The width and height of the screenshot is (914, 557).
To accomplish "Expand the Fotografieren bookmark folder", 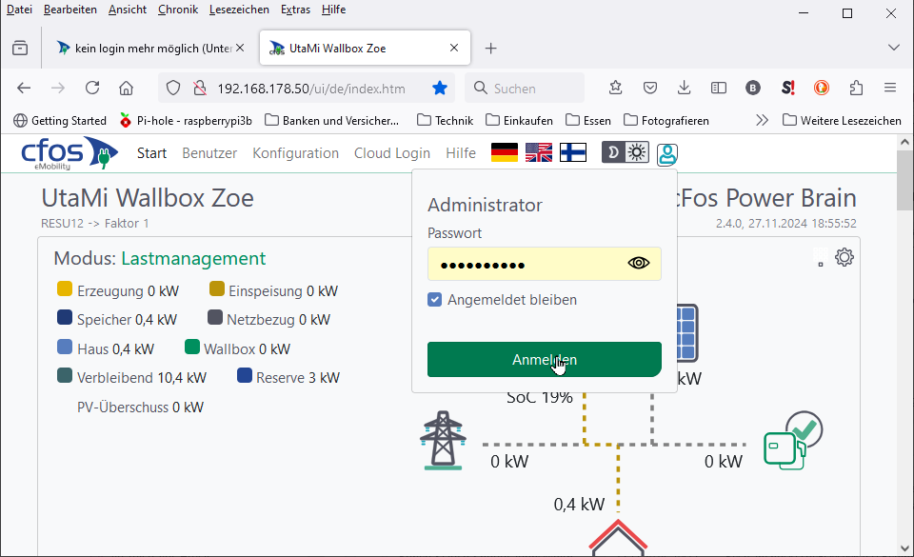I will coord(666,121).
